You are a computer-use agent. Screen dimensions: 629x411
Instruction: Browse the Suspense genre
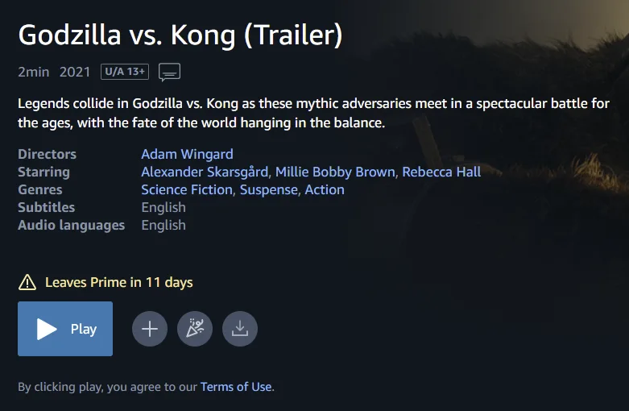click(269, 189)
